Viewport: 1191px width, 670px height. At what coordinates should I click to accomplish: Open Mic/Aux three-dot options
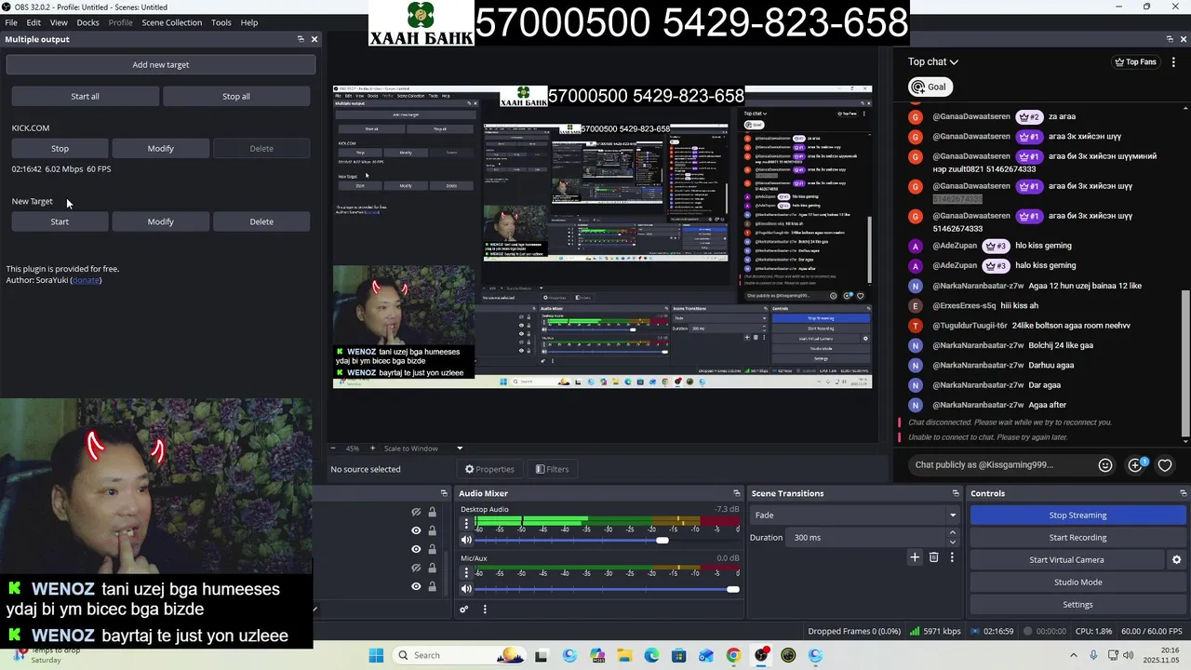[466, 571]
